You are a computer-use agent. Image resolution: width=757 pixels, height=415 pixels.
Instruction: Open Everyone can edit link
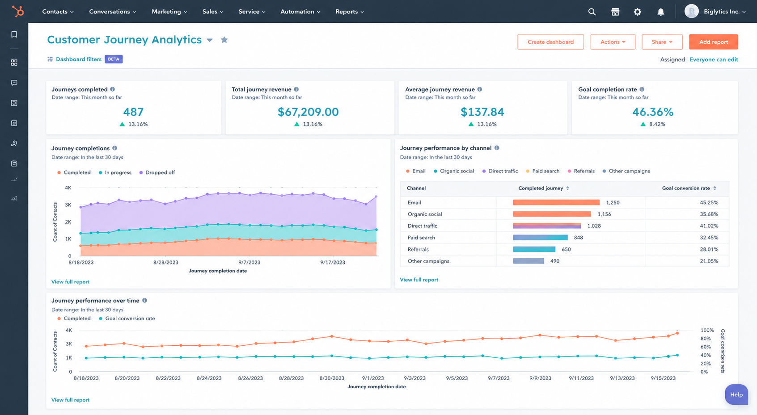(x=714, y=59)
